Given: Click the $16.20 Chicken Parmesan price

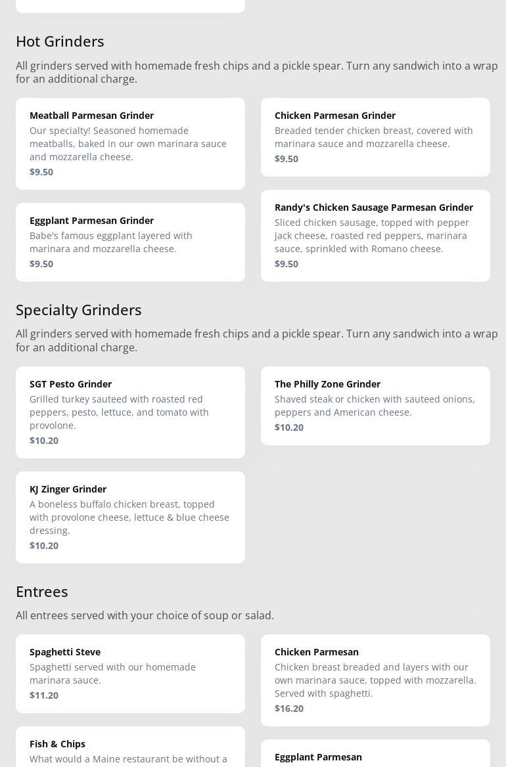Looking at the screenshot, I should point(289,709).
